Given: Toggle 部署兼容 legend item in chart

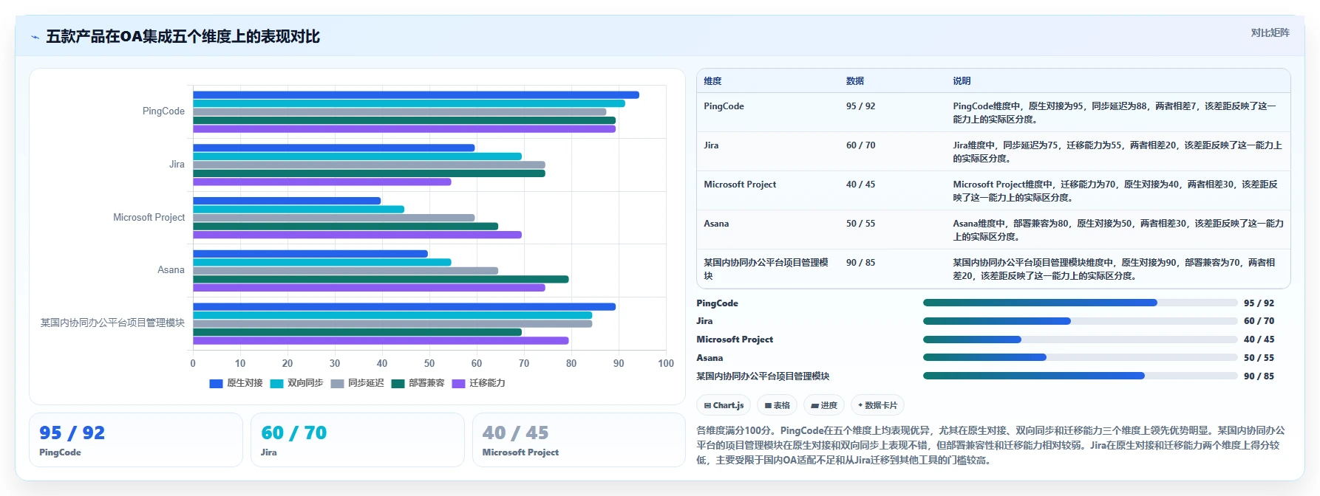Looking at the screenshot, I should pyautogui.click(x=418, y=383).
